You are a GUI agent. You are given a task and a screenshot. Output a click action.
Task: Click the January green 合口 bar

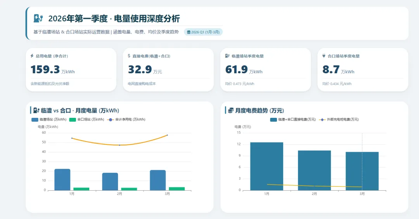tap(81, 189)
